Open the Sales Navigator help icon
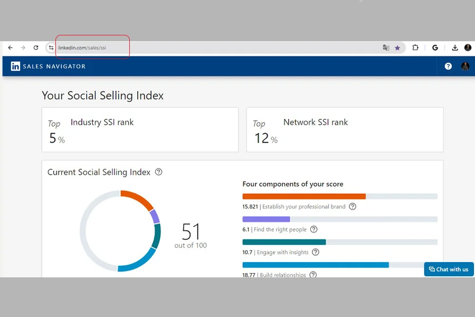The image size is (475, 317). click(448, 66)
